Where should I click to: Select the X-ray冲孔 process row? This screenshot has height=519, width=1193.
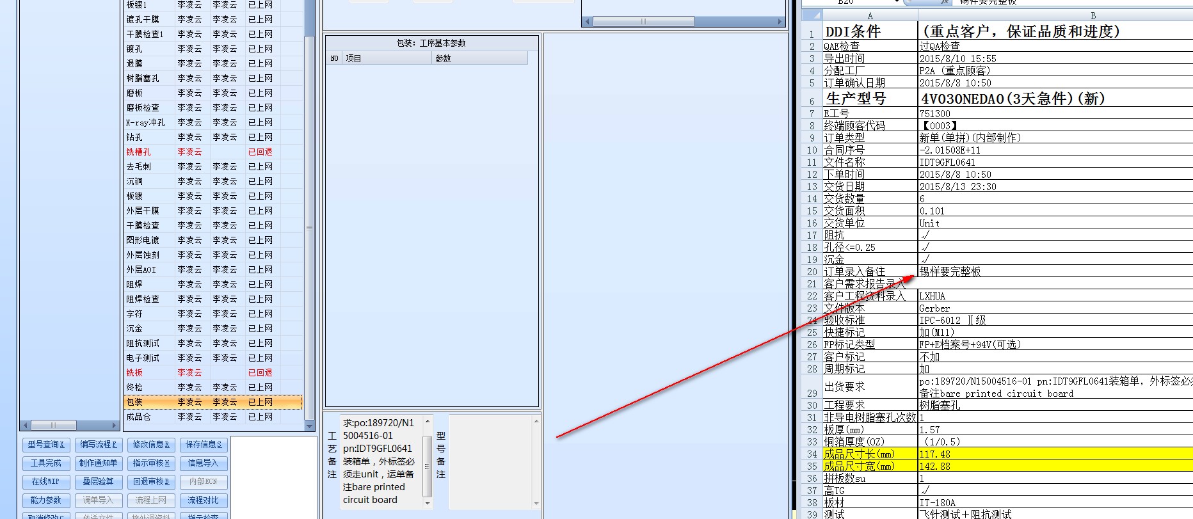click(x=212, y=122)
